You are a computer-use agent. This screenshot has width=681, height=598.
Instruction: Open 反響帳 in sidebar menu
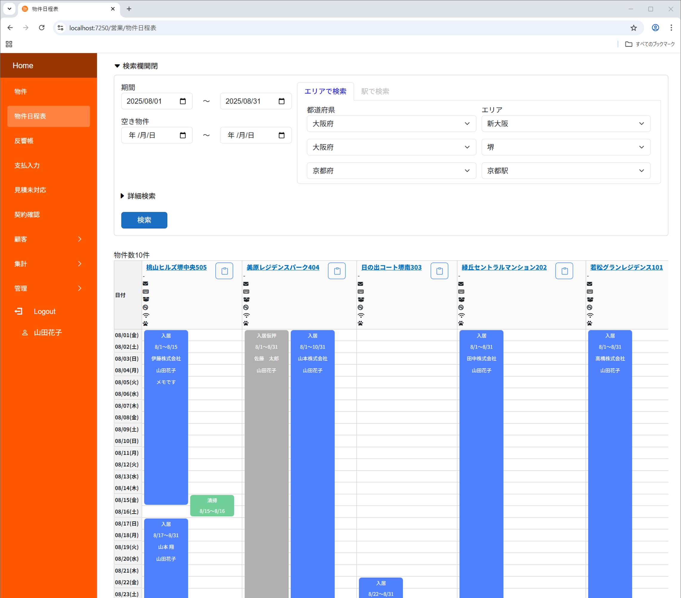tap(24, 140)
